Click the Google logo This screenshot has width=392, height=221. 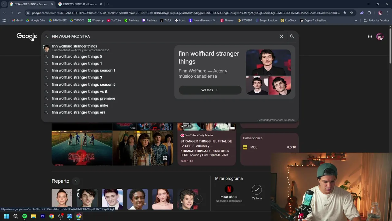click(x=27, y=36)
